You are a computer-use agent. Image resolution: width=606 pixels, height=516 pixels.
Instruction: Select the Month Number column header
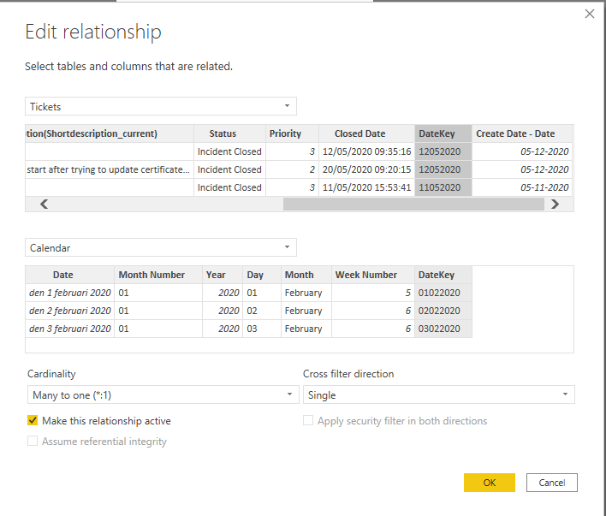(158, 275)
